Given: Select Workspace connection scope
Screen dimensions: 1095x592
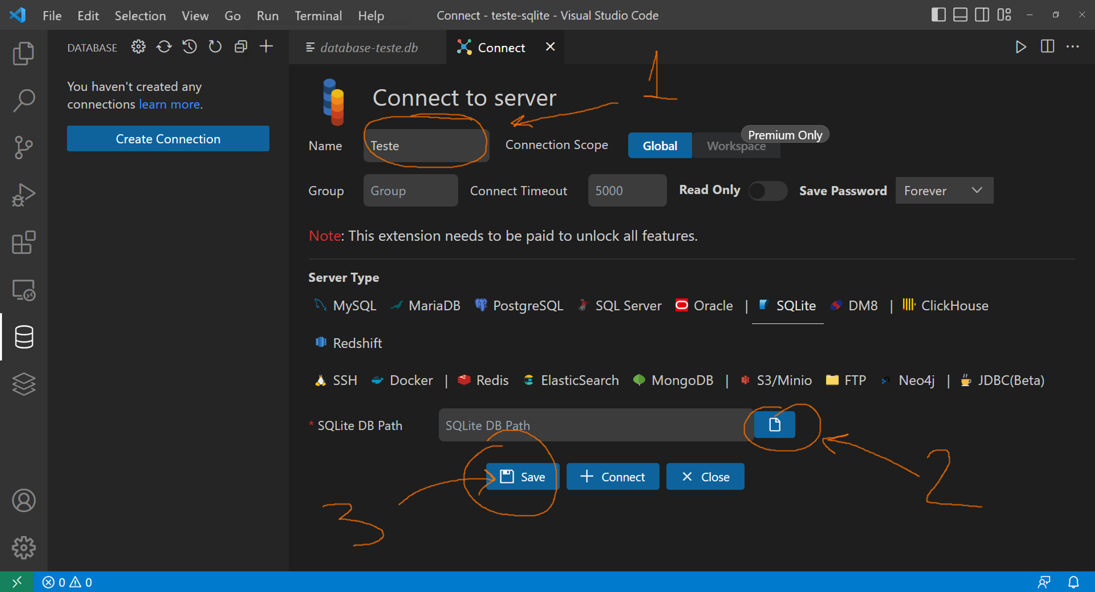Looking at the screenshot, I should click(736, 146).
